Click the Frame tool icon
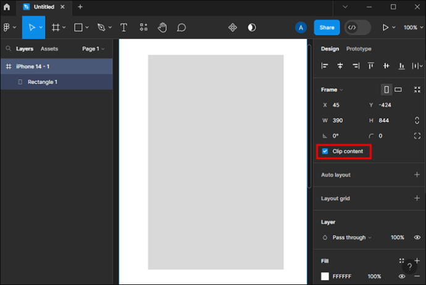This screenshot has height=285, width=426. (x=56, y=28)
